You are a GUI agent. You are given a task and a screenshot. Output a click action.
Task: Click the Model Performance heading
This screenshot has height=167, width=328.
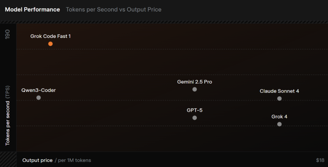pyautogui.click(x=32, y=9)
